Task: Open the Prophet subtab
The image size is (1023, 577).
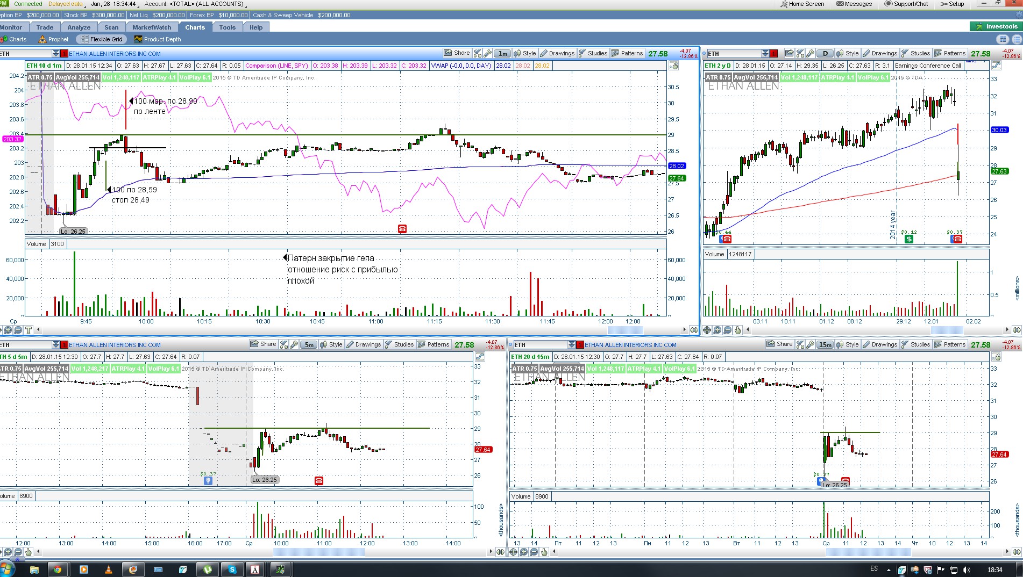Action: click(x=53, y=39)
